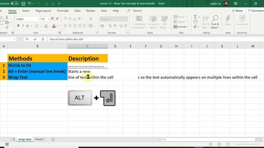
Task: Click the Fill Color paint bucket icon
Action: (x=46, y=26)
